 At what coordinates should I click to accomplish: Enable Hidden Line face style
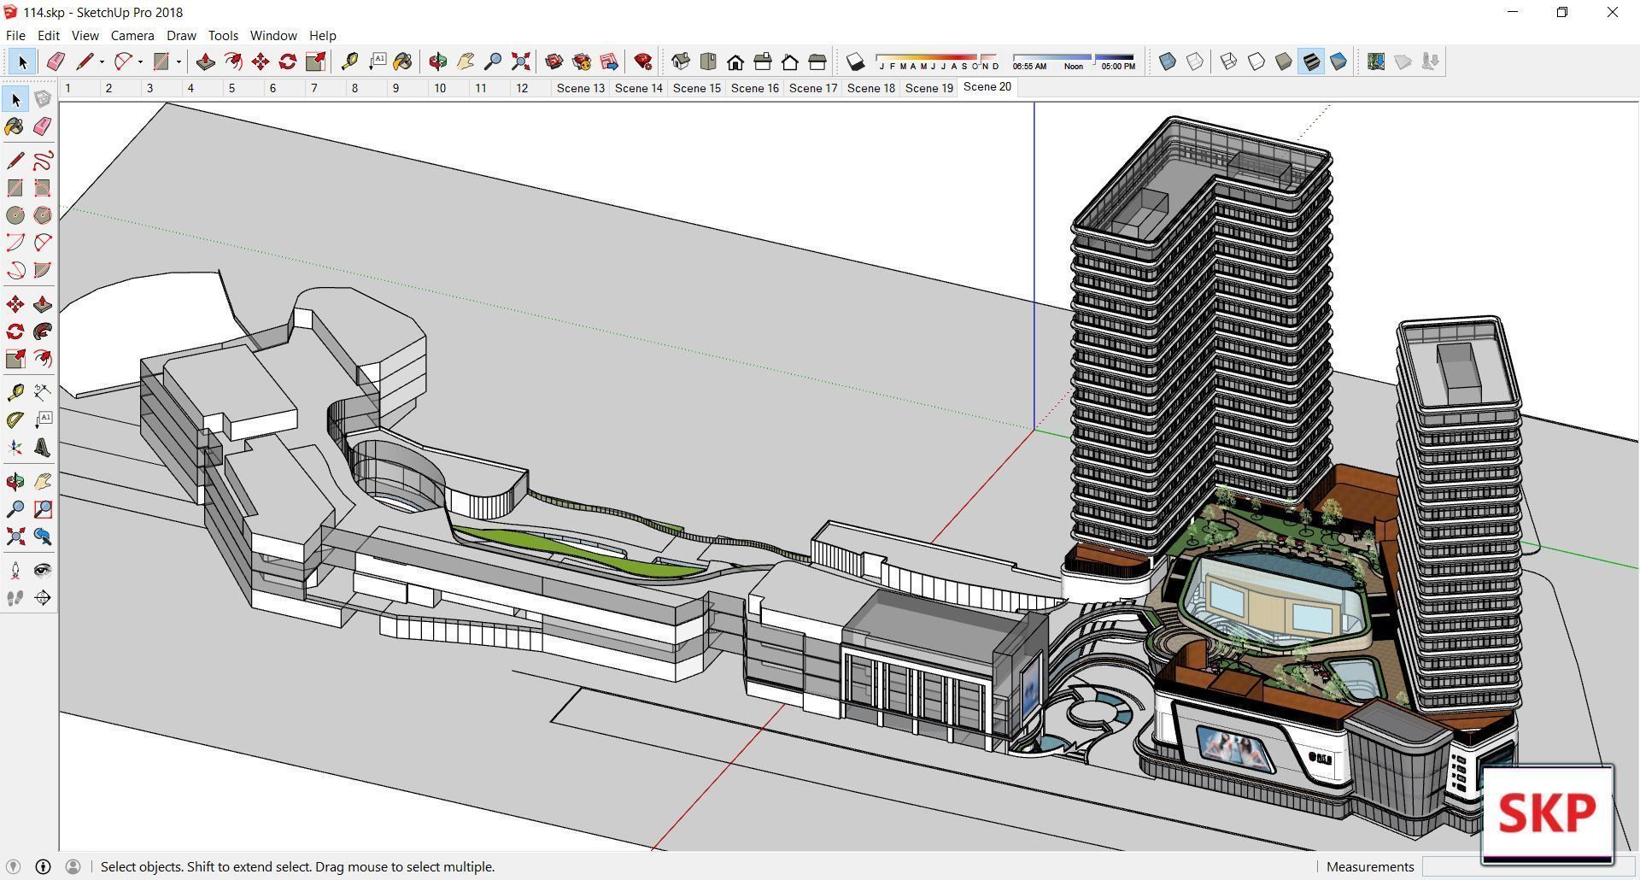(1256, 62)
